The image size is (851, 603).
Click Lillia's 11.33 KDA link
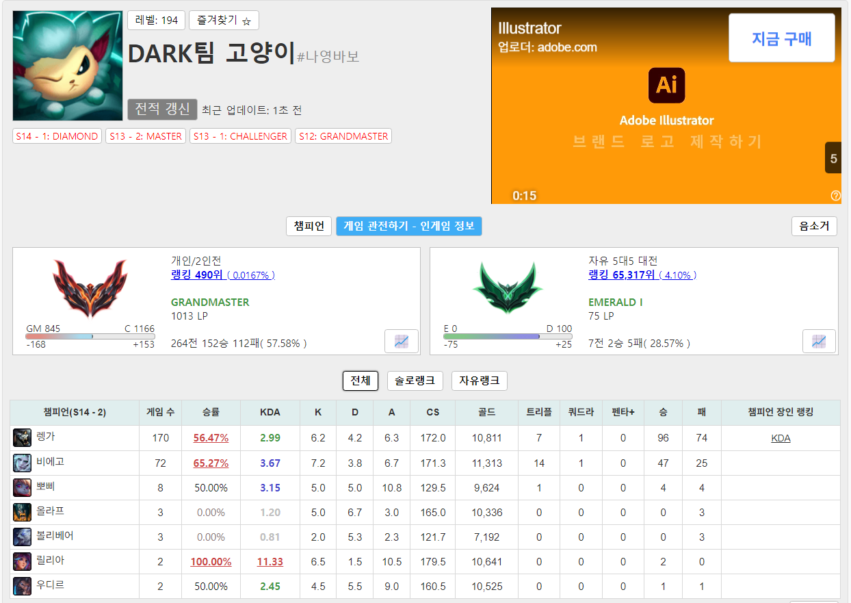270,561
